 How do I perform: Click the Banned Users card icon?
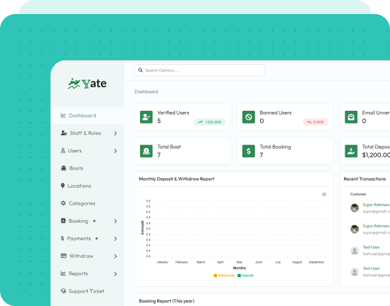coord(249,117)
